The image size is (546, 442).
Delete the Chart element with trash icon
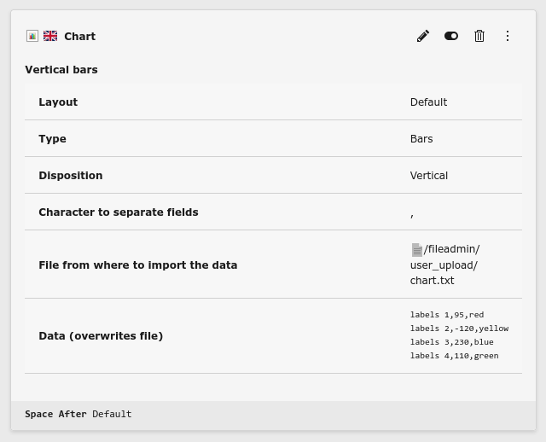pos(479,36)
